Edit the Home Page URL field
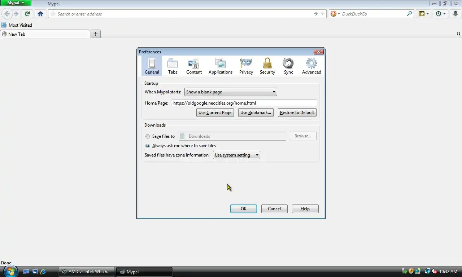This screenshot has height=277, width=462. [x=244, y=103]
